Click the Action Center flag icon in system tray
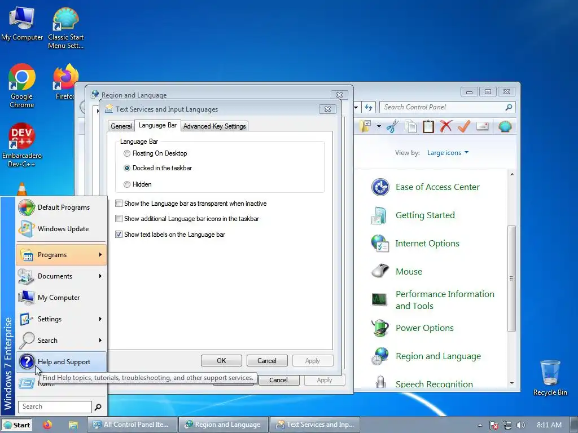 [493, 425]
